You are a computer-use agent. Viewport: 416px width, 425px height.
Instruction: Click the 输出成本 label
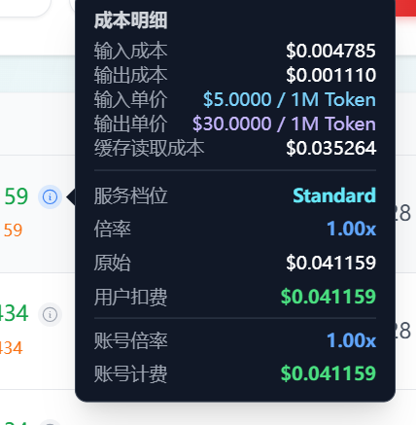(131, 75)
